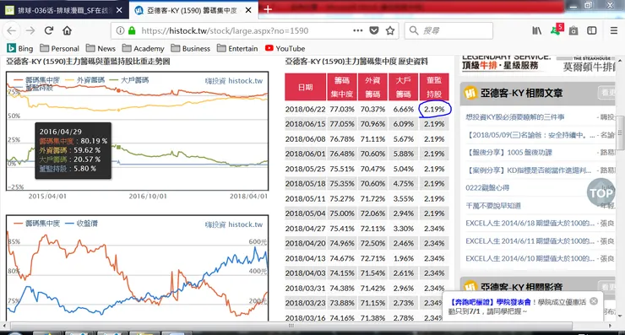
Task: Toggle 籌碼集中度 series in the lower chart legend
Action: coord(36,224)
